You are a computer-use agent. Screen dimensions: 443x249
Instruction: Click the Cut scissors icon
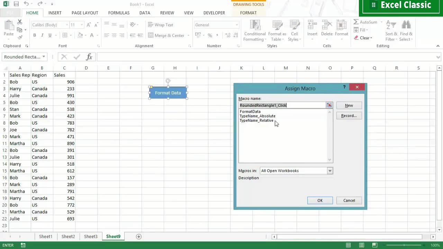click(x=20, y=22)
